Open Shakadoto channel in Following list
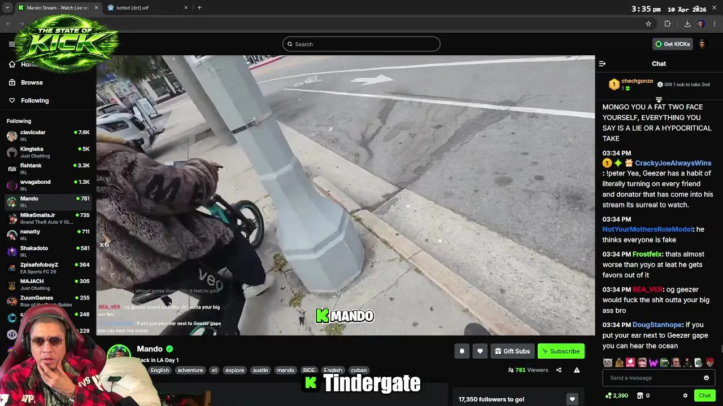This screenshot has height=406, width=723. (48, 251)
